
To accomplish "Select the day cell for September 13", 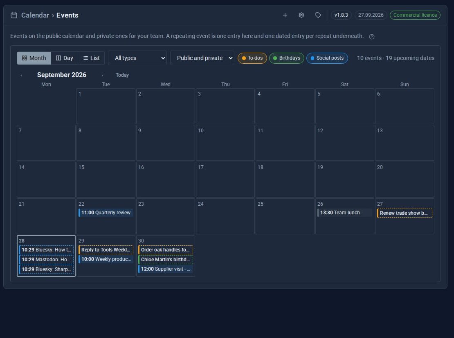I will [x=405, y=143].
